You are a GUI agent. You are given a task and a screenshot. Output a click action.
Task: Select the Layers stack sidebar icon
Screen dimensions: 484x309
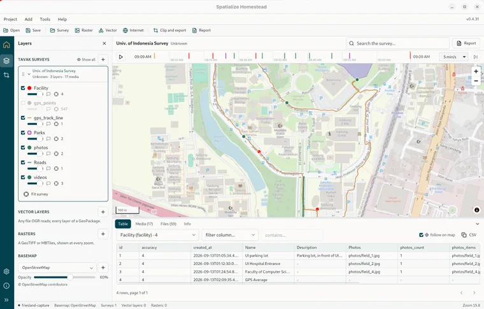tap(6, 61)
